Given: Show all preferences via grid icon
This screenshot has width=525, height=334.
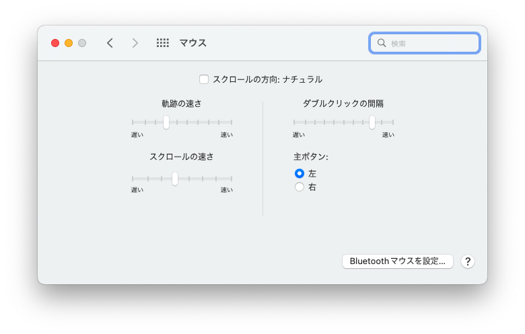Looking at the screenshot, I should pos(163,43).
